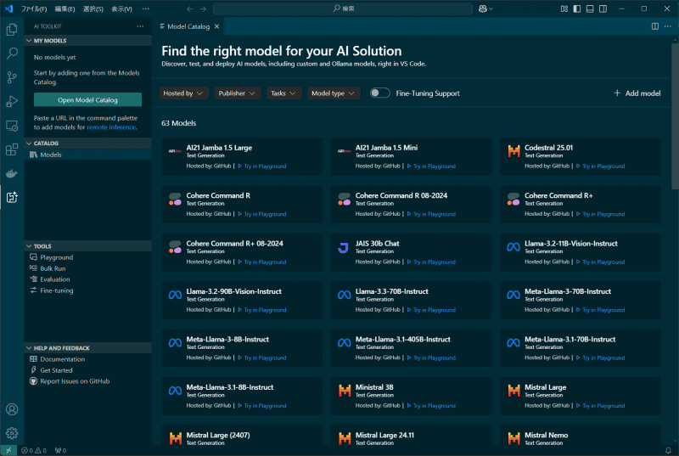679x456 pixels.
Task: Open Documentation under Help and Feedback
Action: [88, 359]
